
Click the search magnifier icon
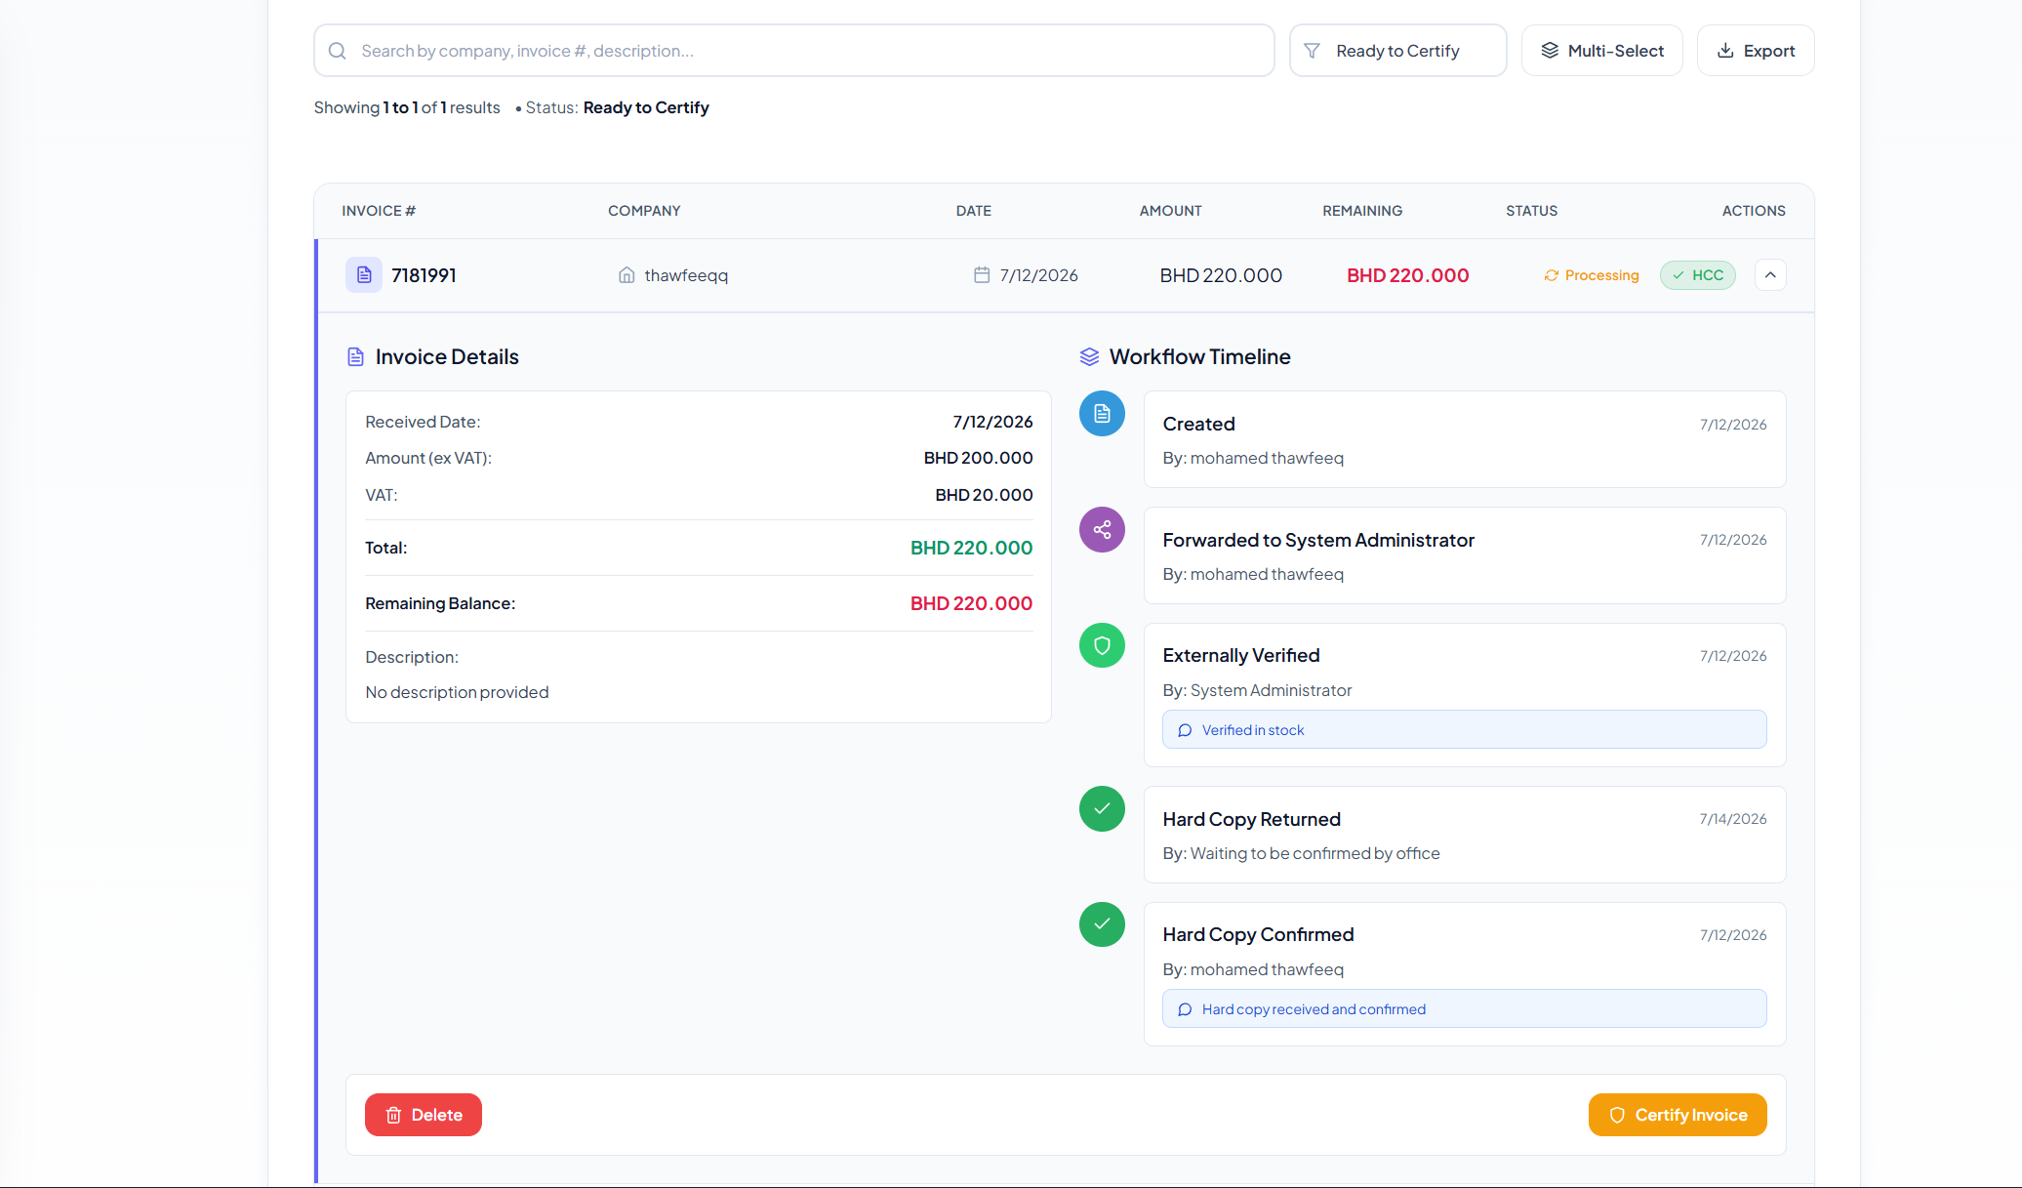click(338, 51)
